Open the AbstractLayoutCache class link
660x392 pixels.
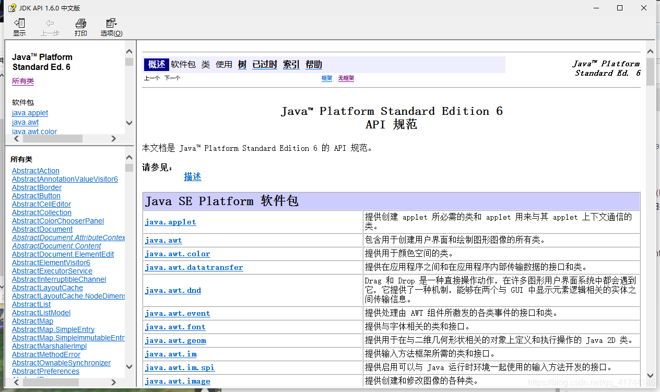48,288
